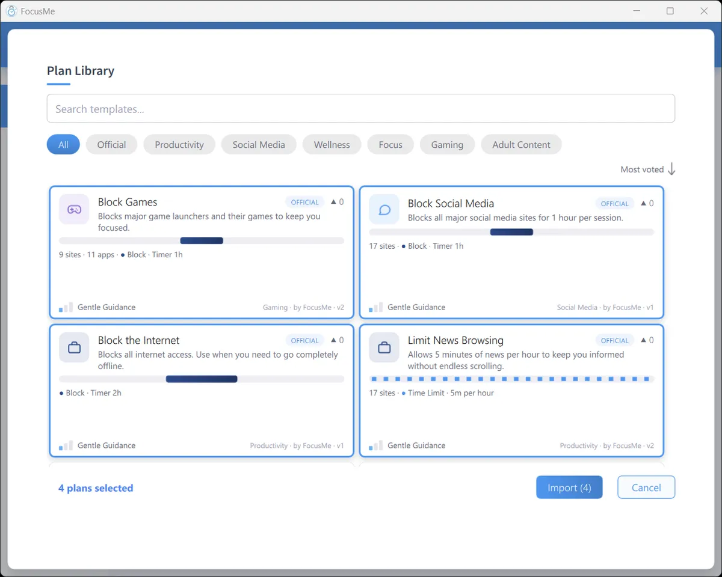Screen dimensions: 722x577
Task: Click Import (4) button
Action: (x=569, y=487)
